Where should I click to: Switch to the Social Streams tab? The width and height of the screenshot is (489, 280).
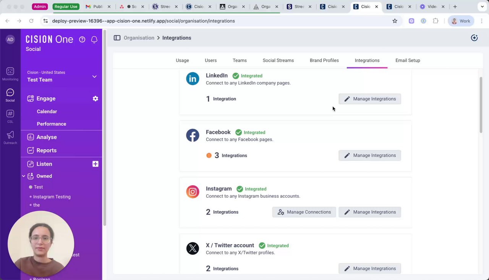click(278, 60)
